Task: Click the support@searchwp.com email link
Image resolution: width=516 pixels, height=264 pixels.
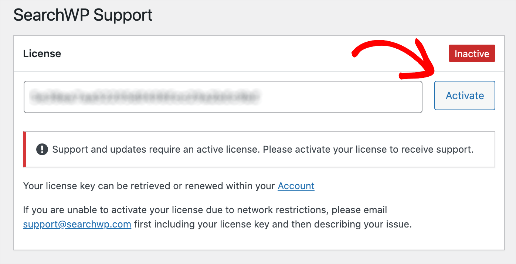Action: tap(77, 224)
